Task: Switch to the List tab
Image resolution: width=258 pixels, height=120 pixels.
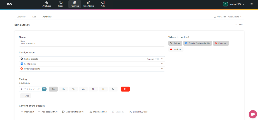Action: pyautogui.click(x=34, y=17)
